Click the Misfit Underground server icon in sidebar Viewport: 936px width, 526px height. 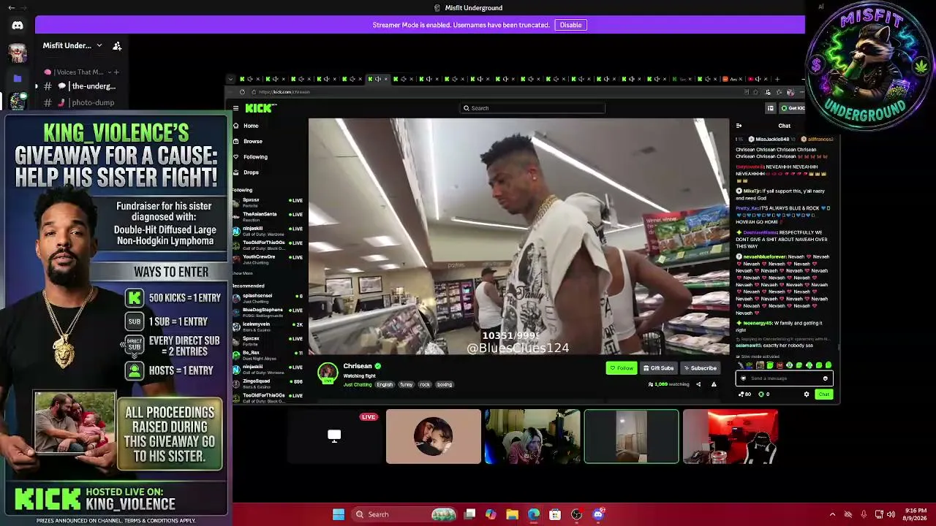click(18, 102)
